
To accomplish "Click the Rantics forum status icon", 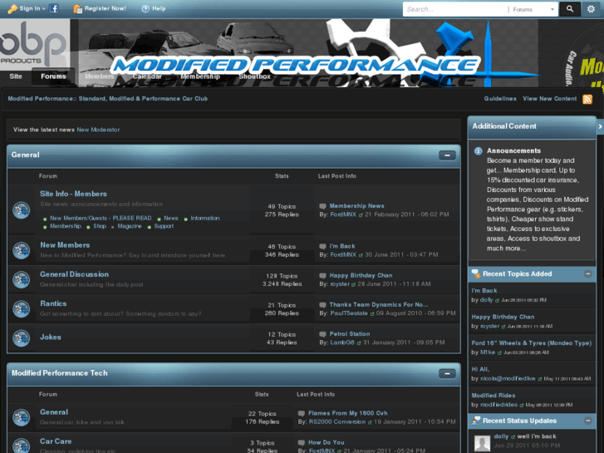I will point(22,309).
